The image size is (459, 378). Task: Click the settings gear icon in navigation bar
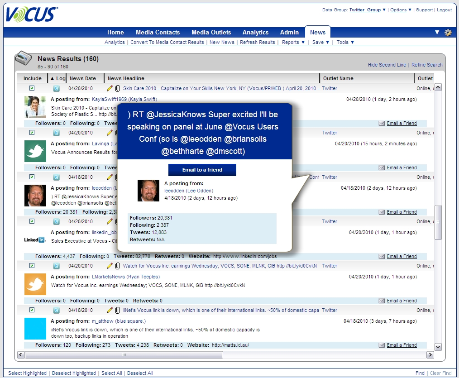448,33
